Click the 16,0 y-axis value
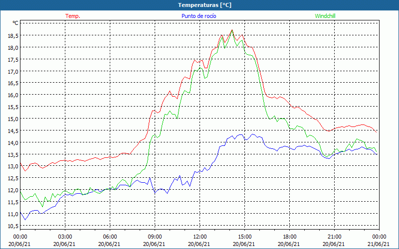Viewport: 399px width, 249px height. (13, 95)
